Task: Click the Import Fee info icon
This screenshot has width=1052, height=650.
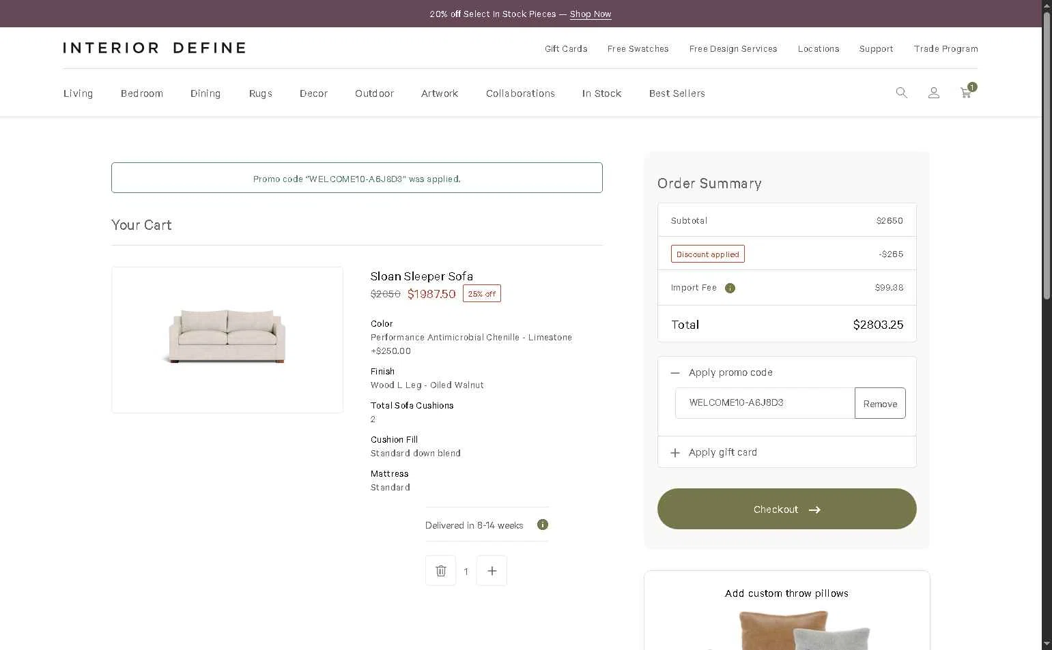Action: (730, 288)
